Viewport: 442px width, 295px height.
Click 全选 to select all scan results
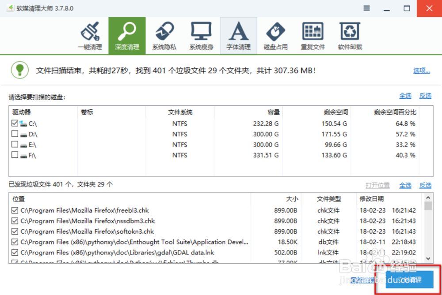click(x=405, y=185)
